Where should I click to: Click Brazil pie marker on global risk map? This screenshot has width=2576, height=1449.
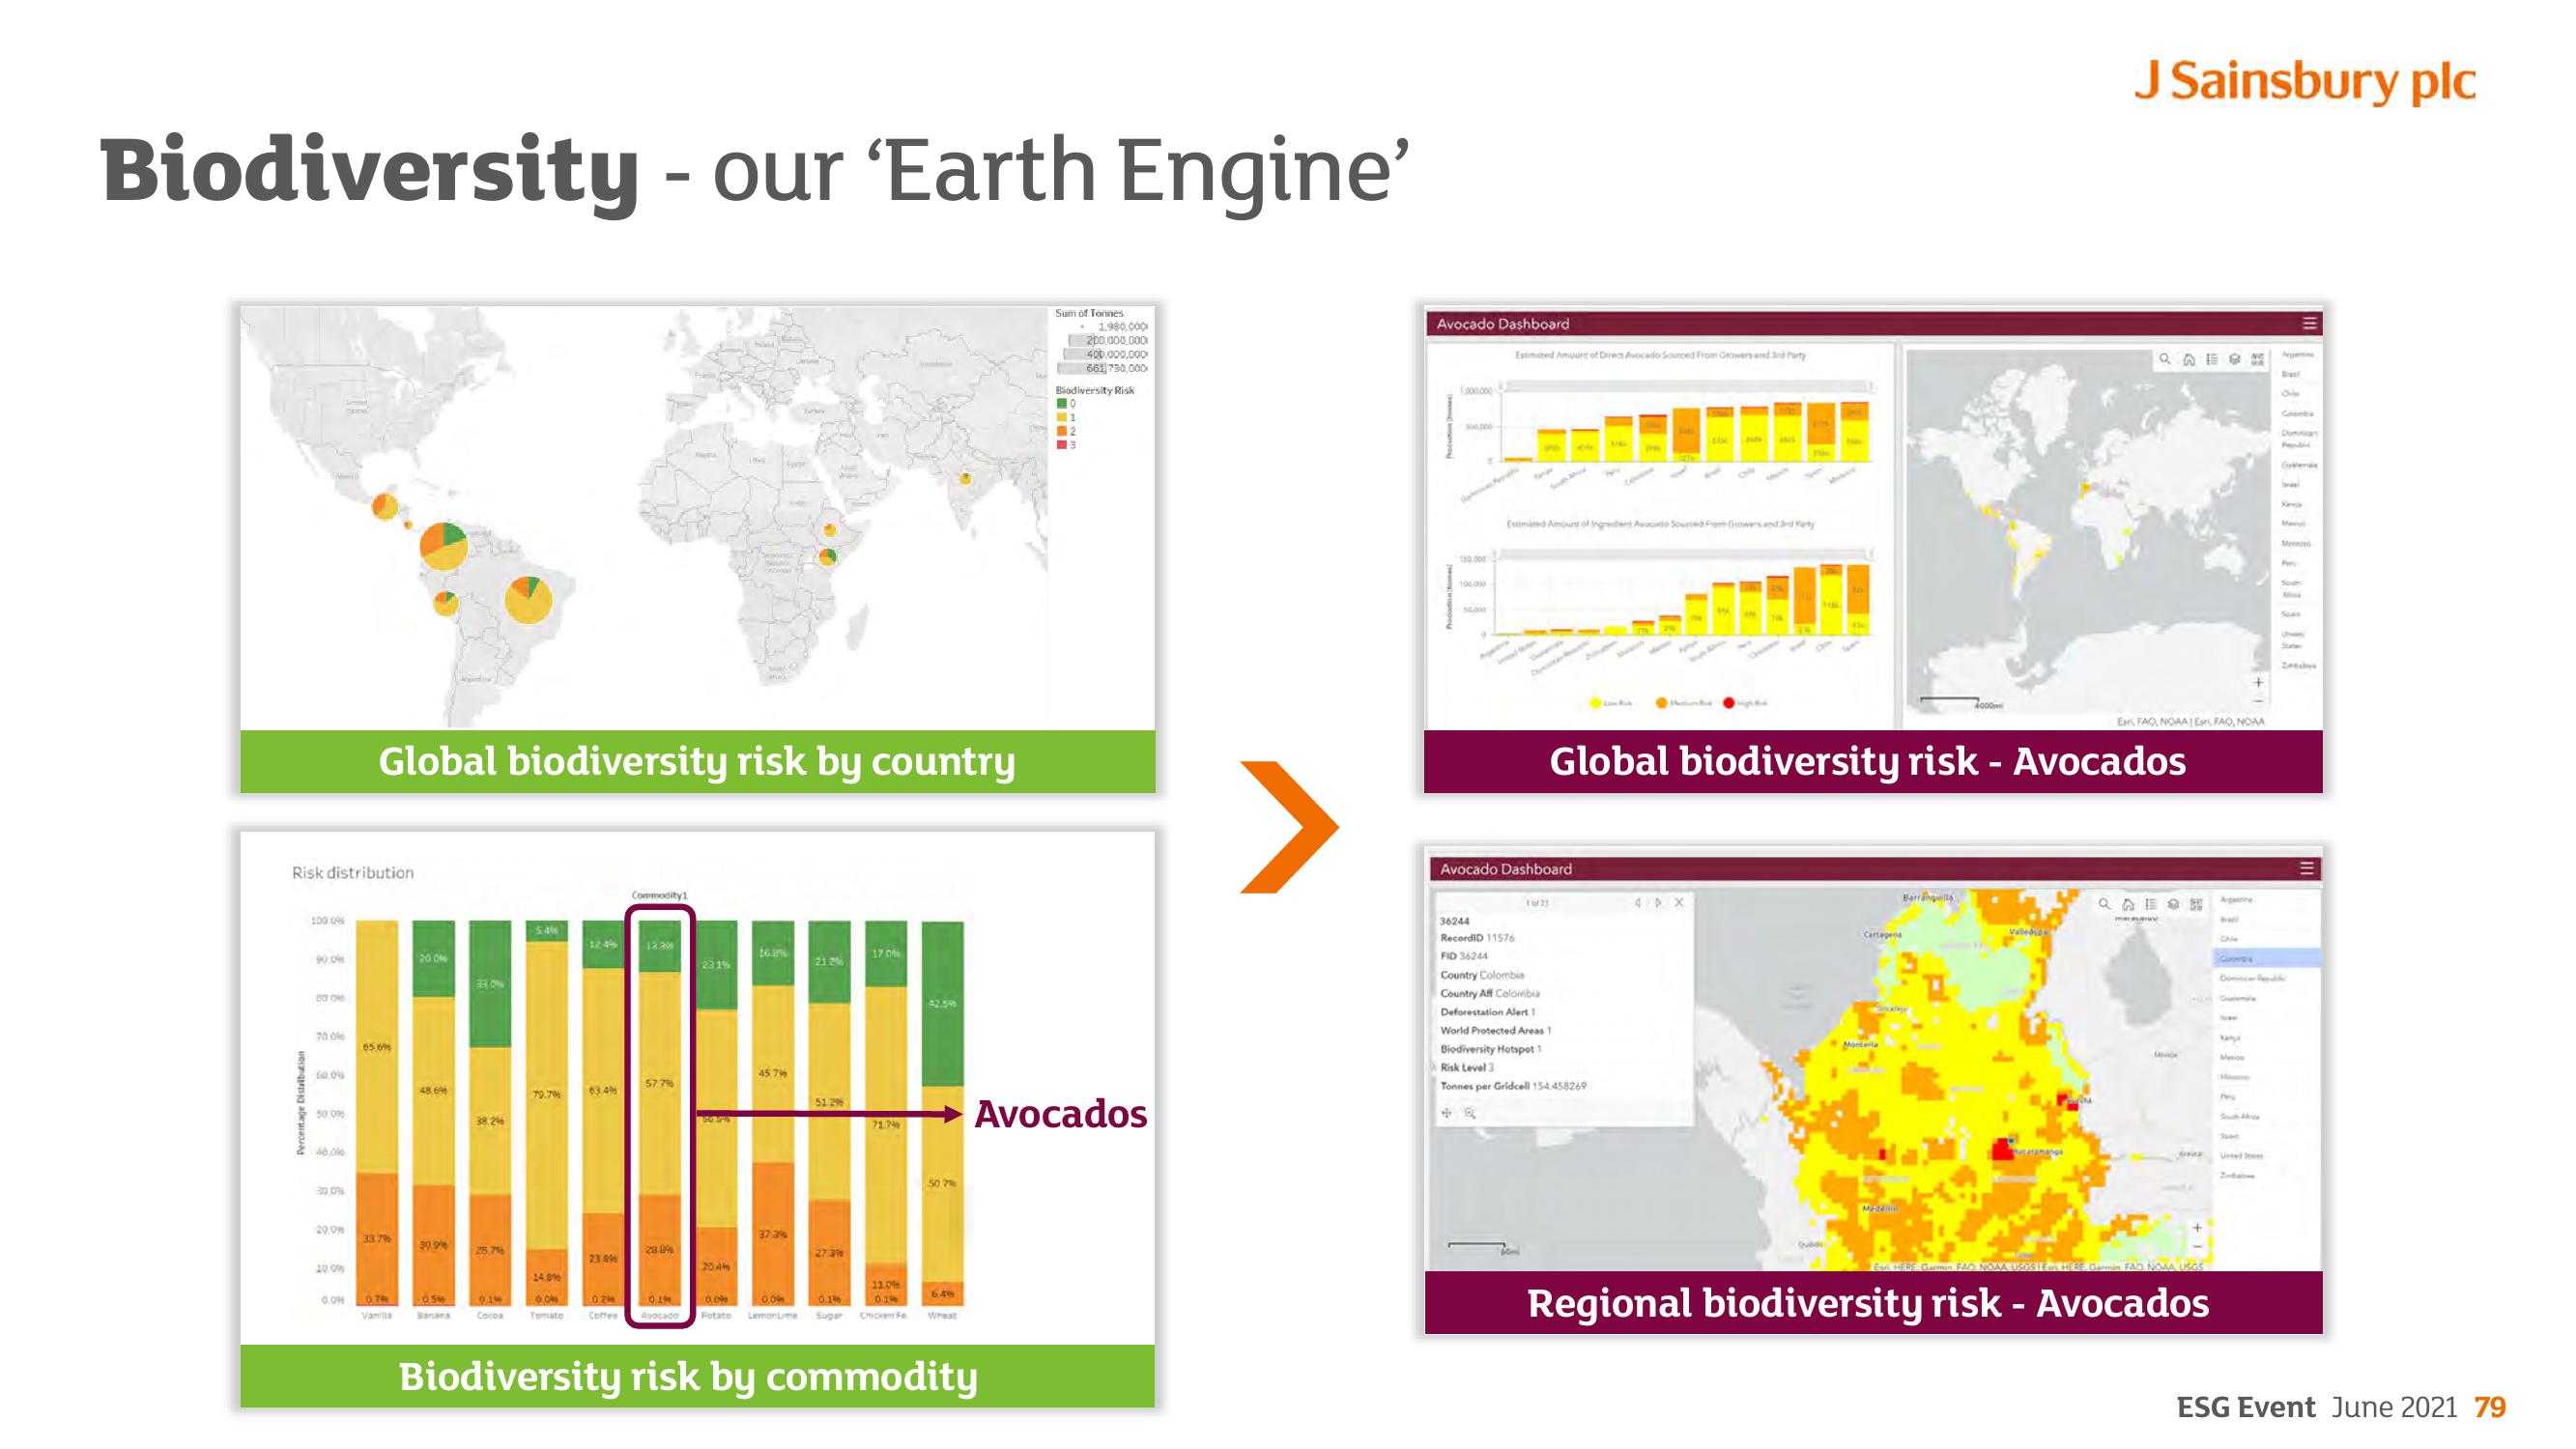(528, 600)
